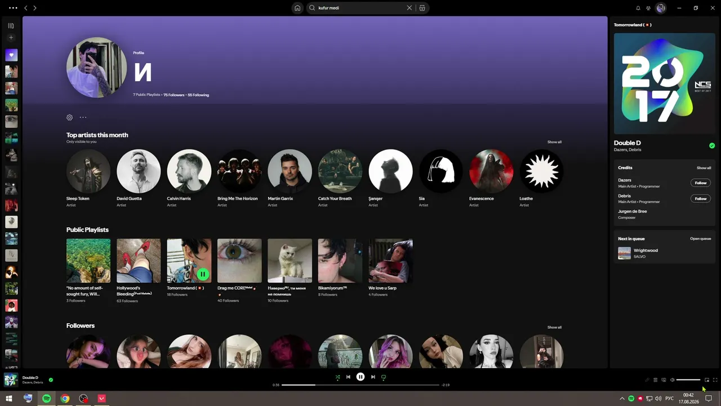Open notifications with the bell icon
The width and height of the screenshot is (721, 406).
pos(638,8)
